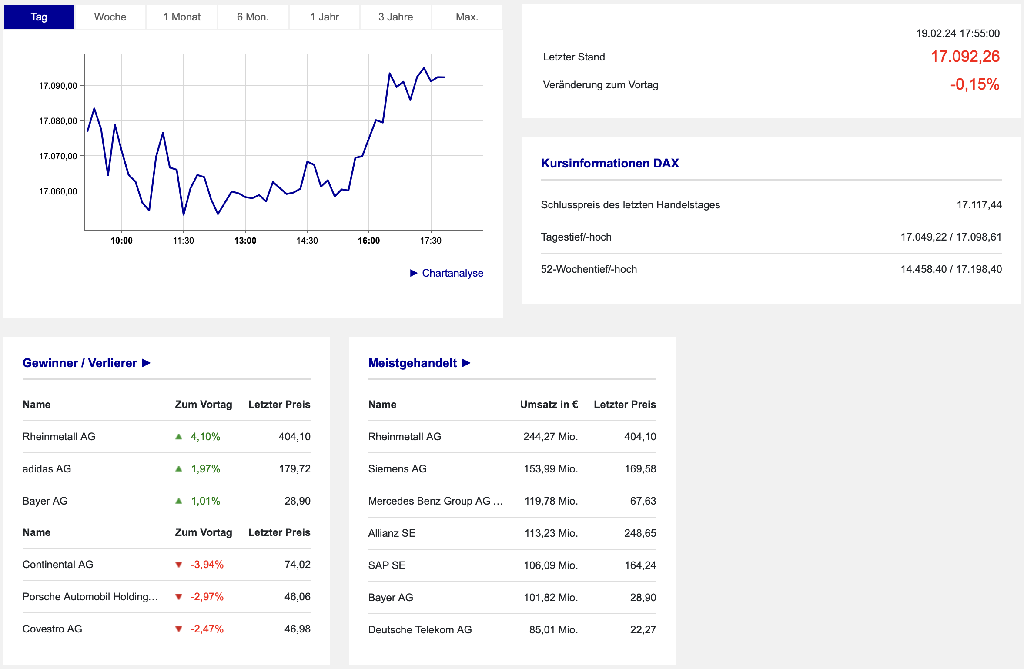Click the red down arrow beside Porsche Automobil Holding
Viewport: 1024px width, 669px height.
(x=179, y=597)
